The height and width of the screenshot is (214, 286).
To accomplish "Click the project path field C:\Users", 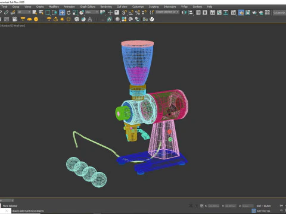I will point(279,12).
